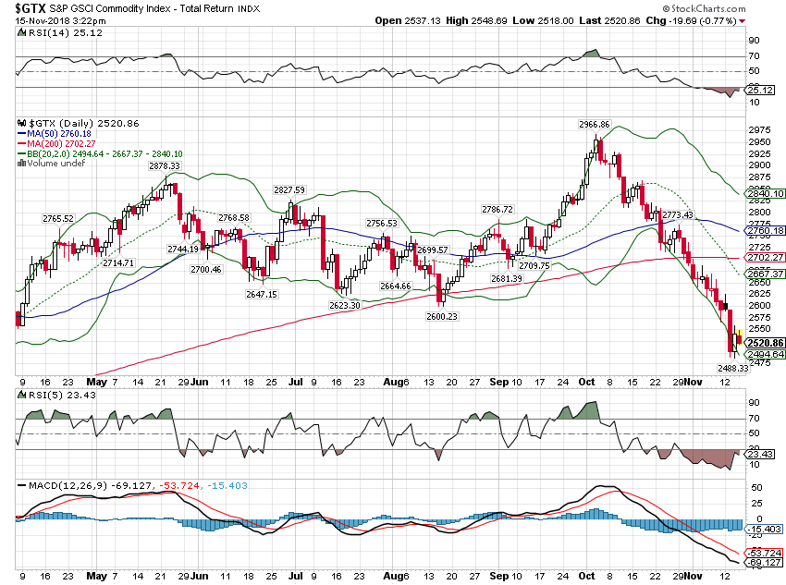Viewport: 786px width, 585px height.
Task: Click the Chg -19.69 (-0.77%) value
Action: 692,20
